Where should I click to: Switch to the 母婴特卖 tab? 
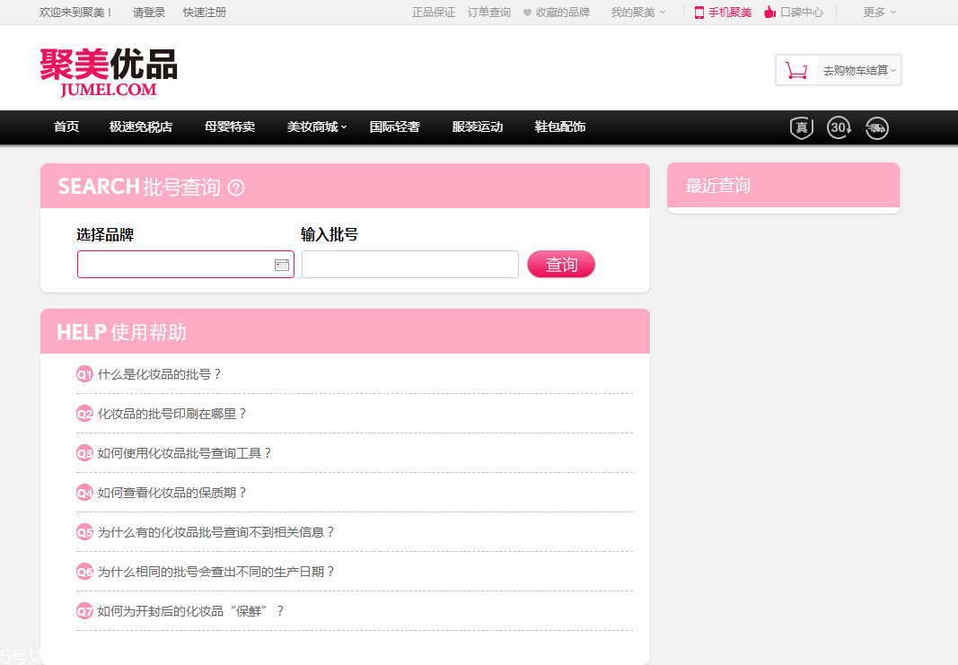(x=230, y=127)
